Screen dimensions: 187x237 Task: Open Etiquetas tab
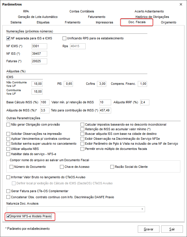(x=43, y=22)
